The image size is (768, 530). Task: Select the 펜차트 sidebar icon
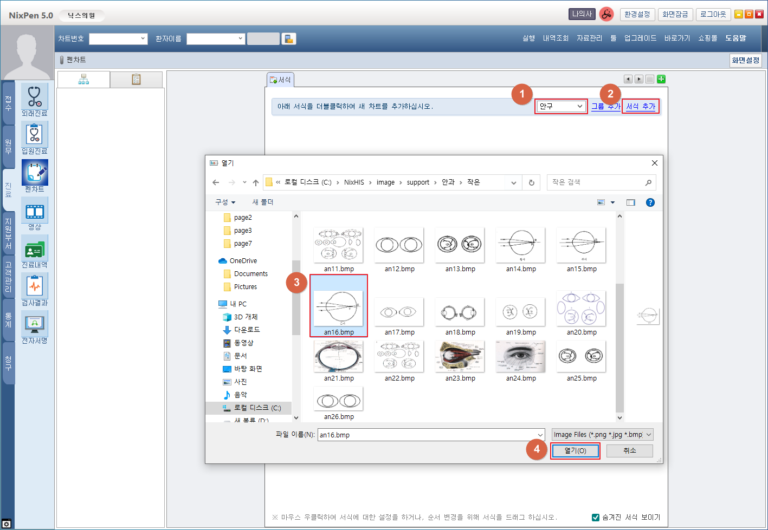click(34, 173)
